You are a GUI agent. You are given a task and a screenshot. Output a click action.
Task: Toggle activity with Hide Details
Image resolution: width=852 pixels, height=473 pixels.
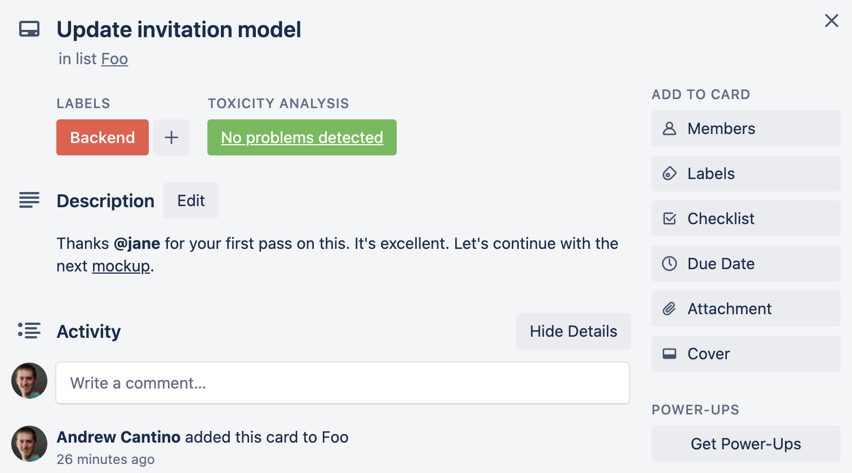coord(573,331)
